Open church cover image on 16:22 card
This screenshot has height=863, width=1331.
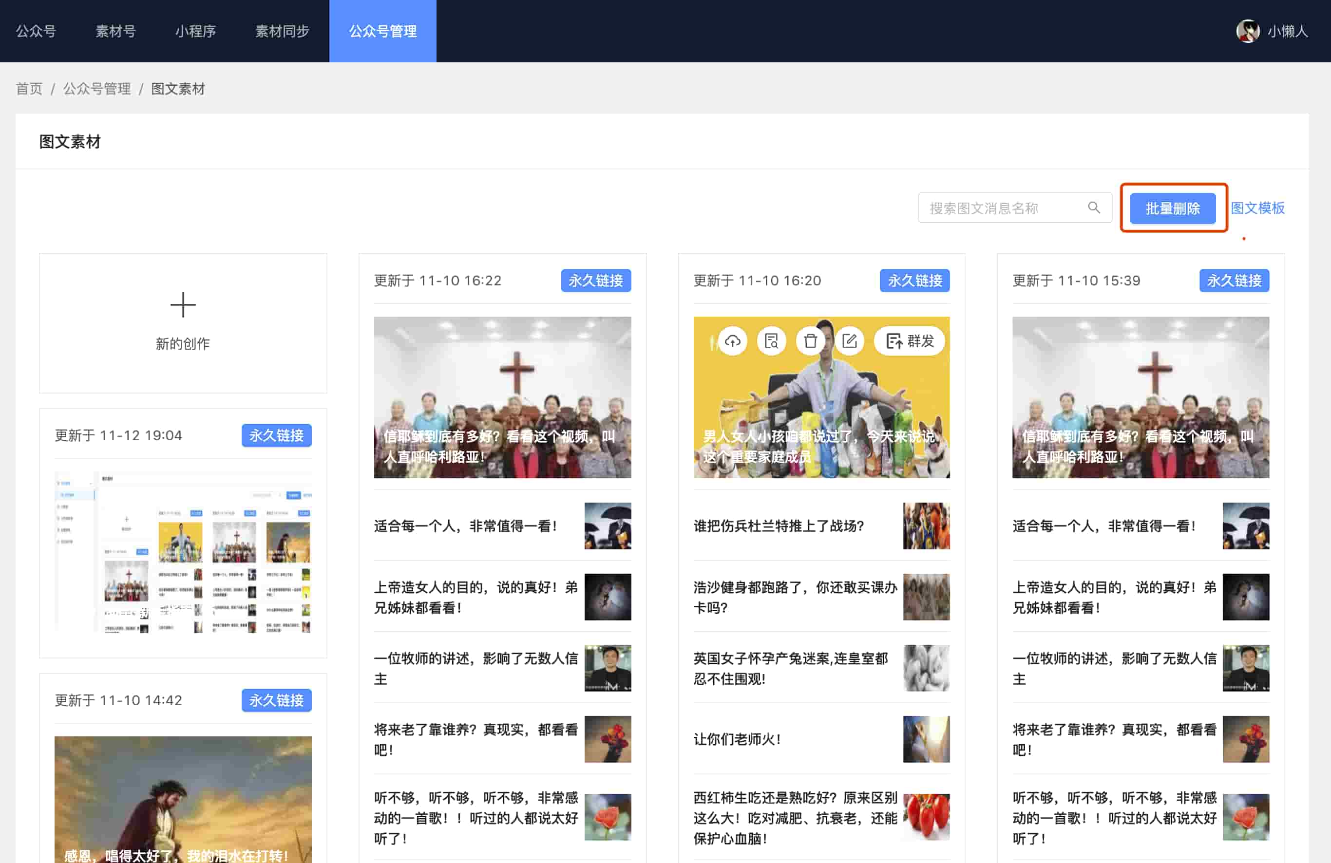click(502, 397)
